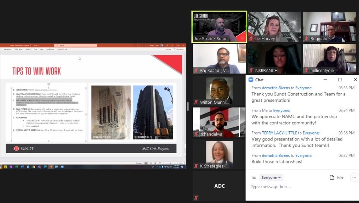Click the PowerPoint zoom slider
The image size is (359, 203).
click(x=170, y=163)
